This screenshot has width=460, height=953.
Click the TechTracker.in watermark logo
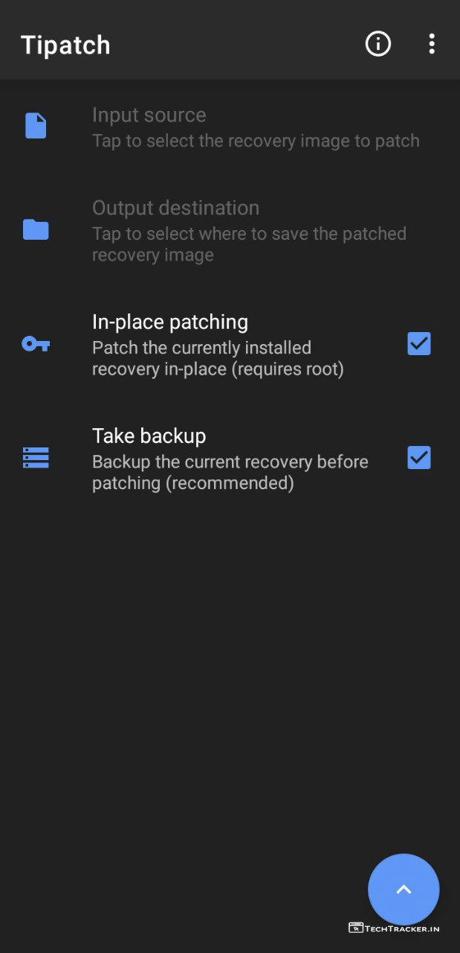pos(394,928)
